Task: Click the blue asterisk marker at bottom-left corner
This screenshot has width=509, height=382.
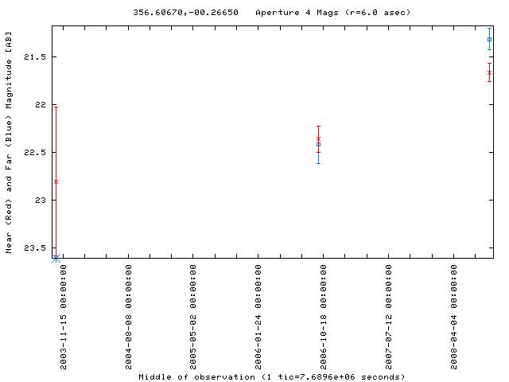Action: pos(56,258)
